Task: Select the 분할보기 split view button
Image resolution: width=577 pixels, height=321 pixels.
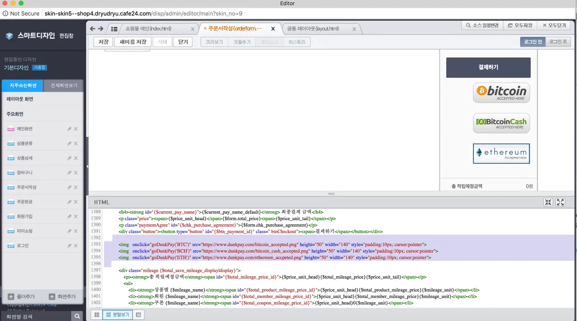Action: tap(117, 315)
